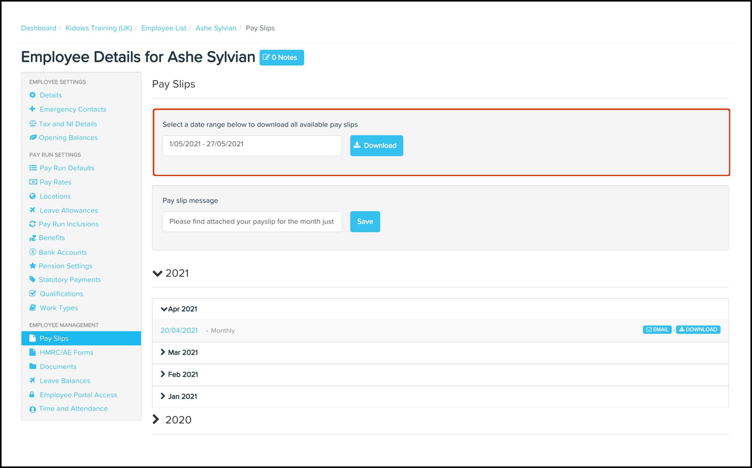
Task: Download pay slips for date range
Action: coord(376,145)
